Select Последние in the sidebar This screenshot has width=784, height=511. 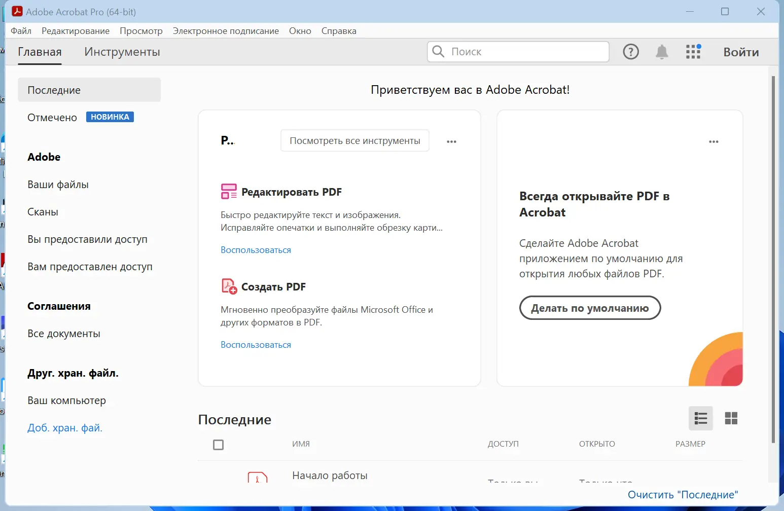tap(89, 90)
